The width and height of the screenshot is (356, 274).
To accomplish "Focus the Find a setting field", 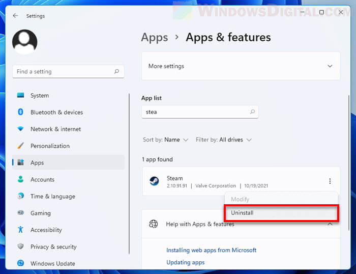I will pyautogui.click(x=68, y=71).
